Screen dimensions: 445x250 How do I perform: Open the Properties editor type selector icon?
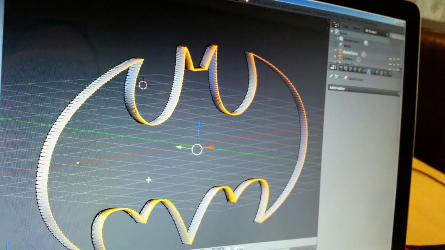click(x=333, y=67)
